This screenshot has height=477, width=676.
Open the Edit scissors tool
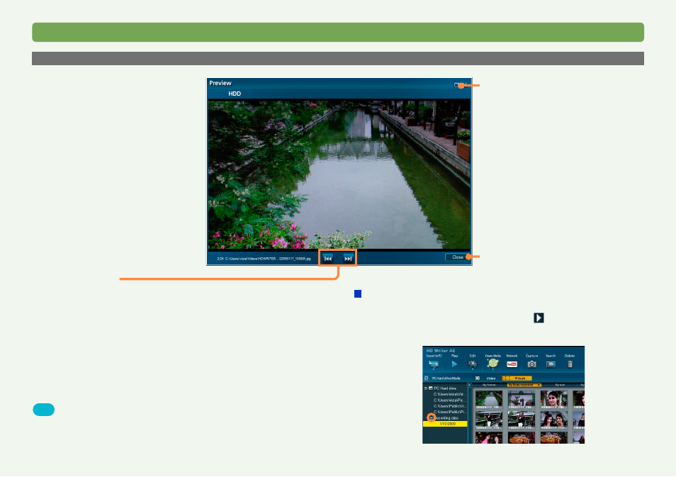tap(473, 364)
